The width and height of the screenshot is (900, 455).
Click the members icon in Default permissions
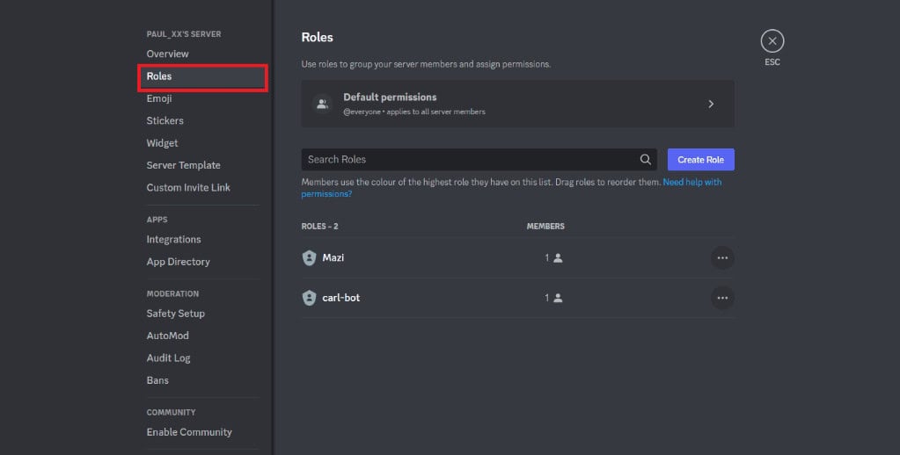click(322, 104)
